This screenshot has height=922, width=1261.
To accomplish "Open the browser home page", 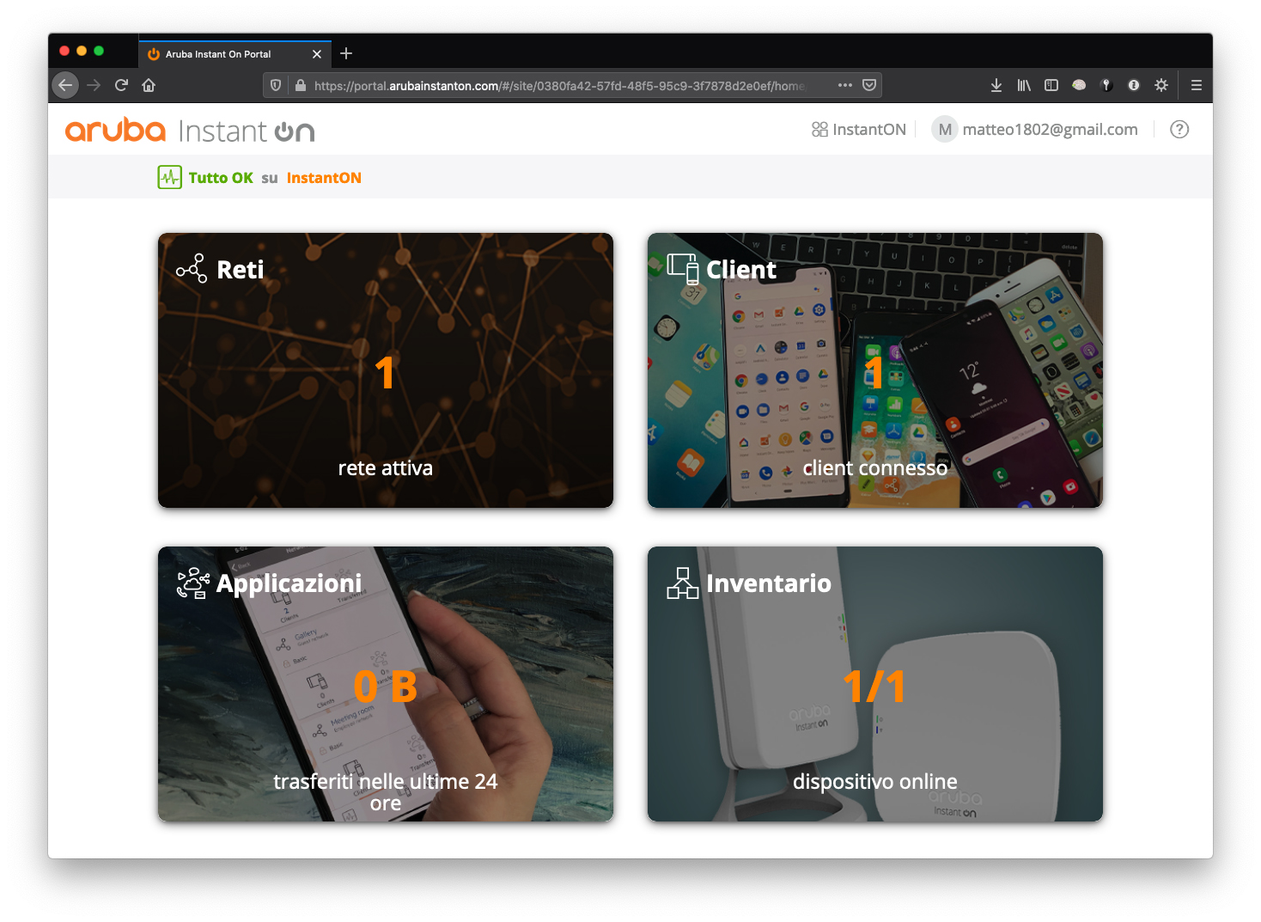I will 149,85.
